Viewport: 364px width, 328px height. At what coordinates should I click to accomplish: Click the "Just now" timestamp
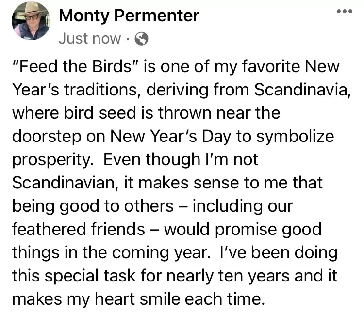tap(89, 39)
